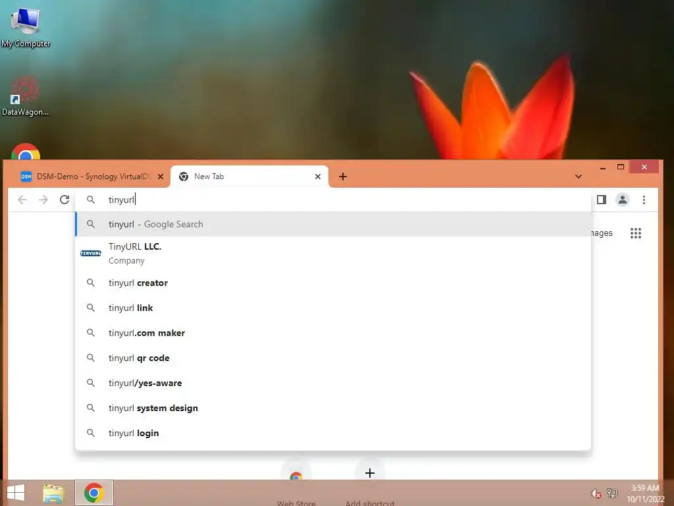Open the Chrome desktop shortcut icon

(26, 152)
